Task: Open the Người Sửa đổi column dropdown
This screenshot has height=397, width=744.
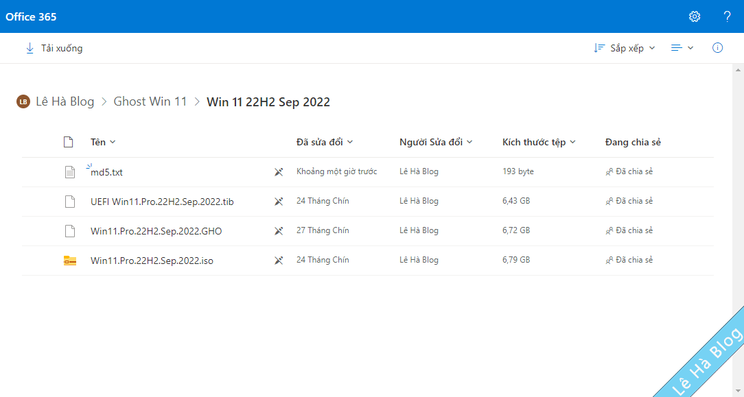Action: pos(435,142)
